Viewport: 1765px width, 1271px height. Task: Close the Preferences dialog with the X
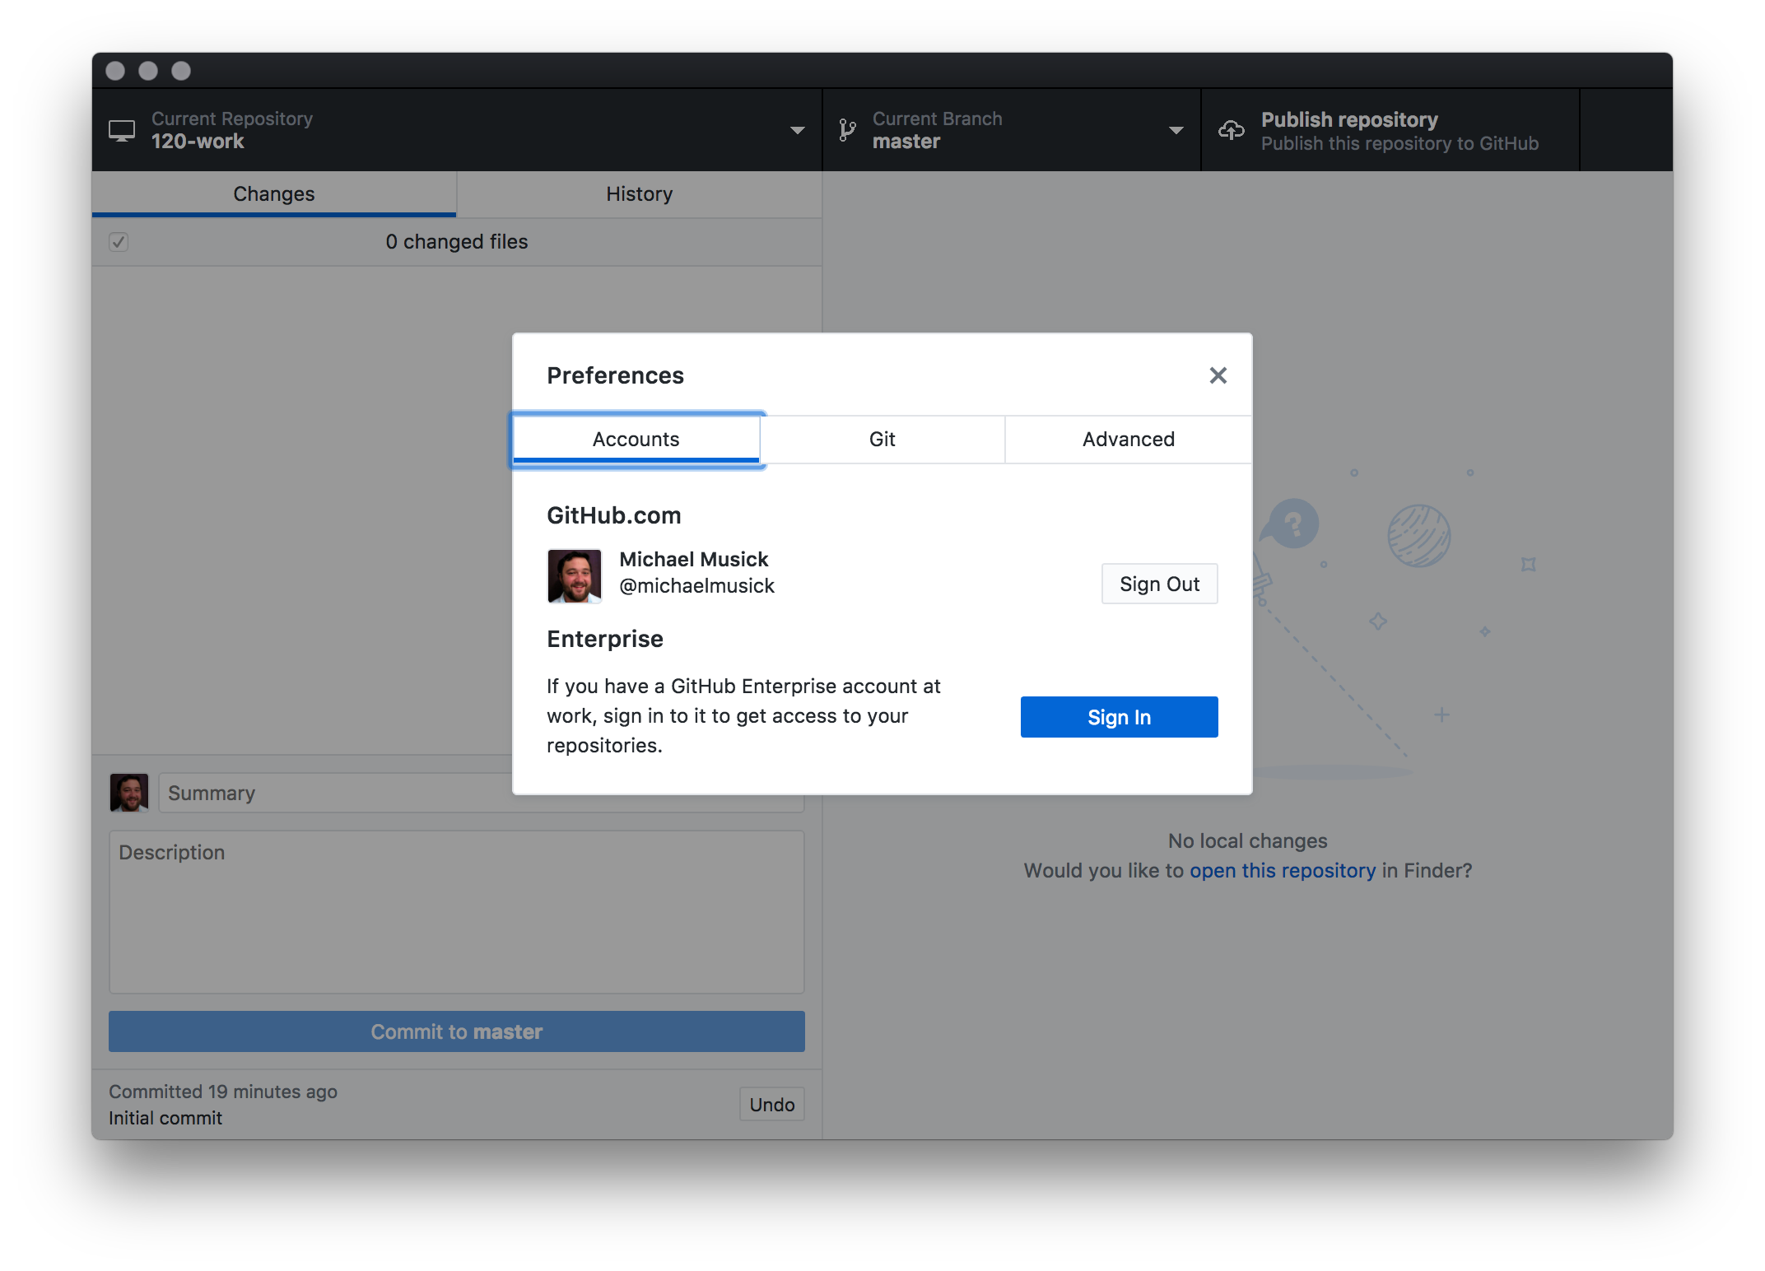point(1218,375)
